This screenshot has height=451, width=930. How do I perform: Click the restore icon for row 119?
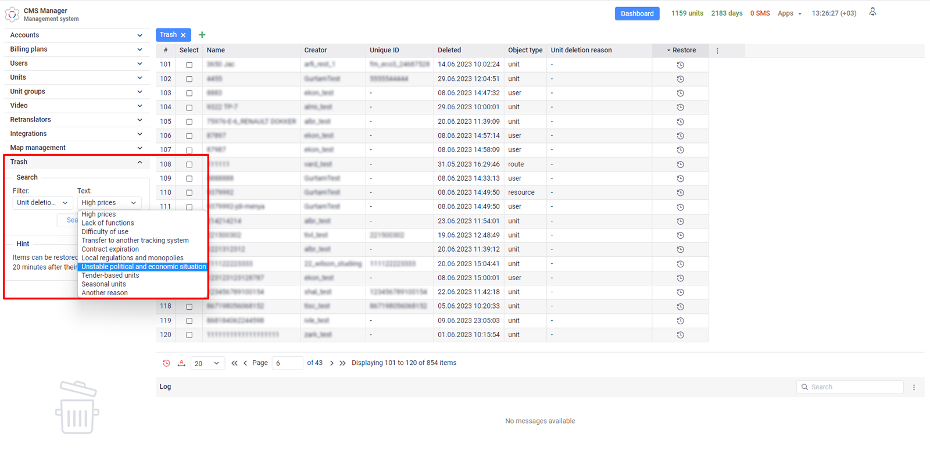tap(680, 321)
